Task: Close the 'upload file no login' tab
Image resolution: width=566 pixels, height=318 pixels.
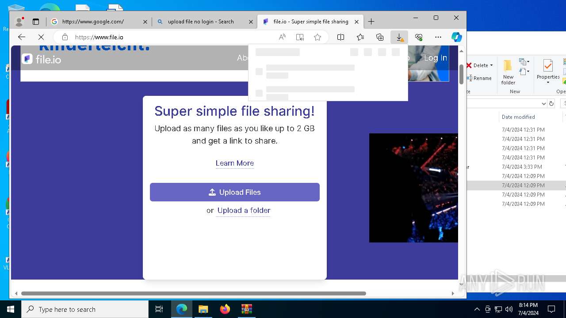Action: pos(251,22)
